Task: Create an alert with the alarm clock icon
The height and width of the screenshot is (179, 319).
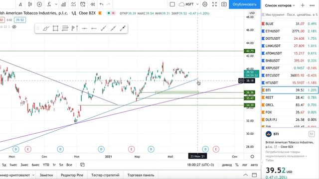Action: click(x=83, y=4)
